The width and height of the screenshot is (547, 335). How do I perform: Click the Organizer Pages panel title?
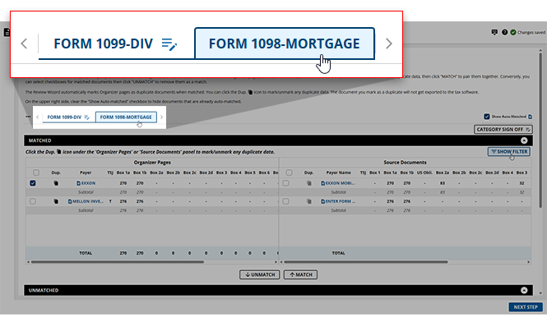(x=152, y=163)
